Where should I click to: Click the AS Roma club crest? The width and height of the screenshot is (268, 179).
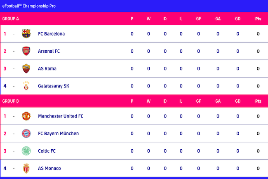point(26,68)
